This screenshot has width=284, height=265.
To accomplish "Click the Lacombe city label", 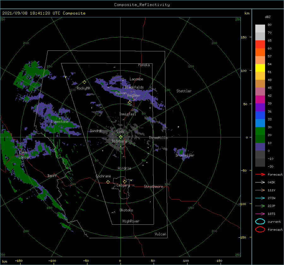I will tap(136, 79).
